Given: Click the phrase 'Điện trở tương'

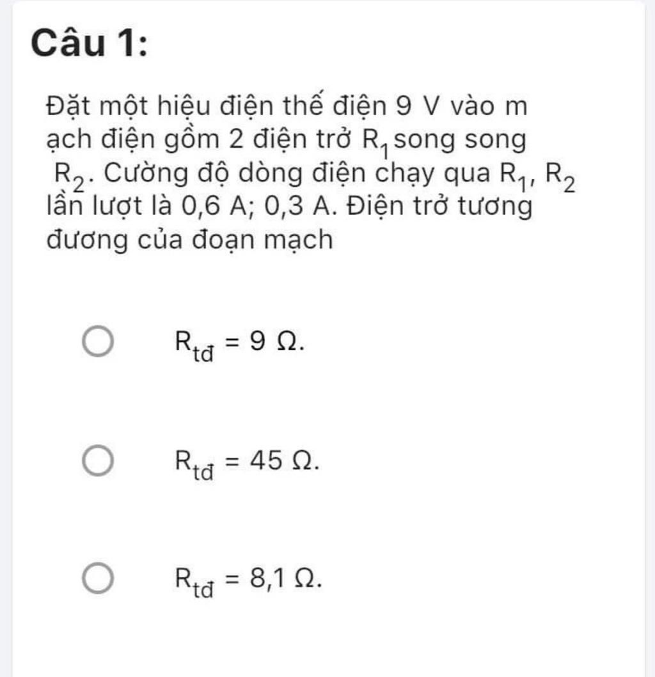Looking at the screenshot, I should [x=439, y=206].
